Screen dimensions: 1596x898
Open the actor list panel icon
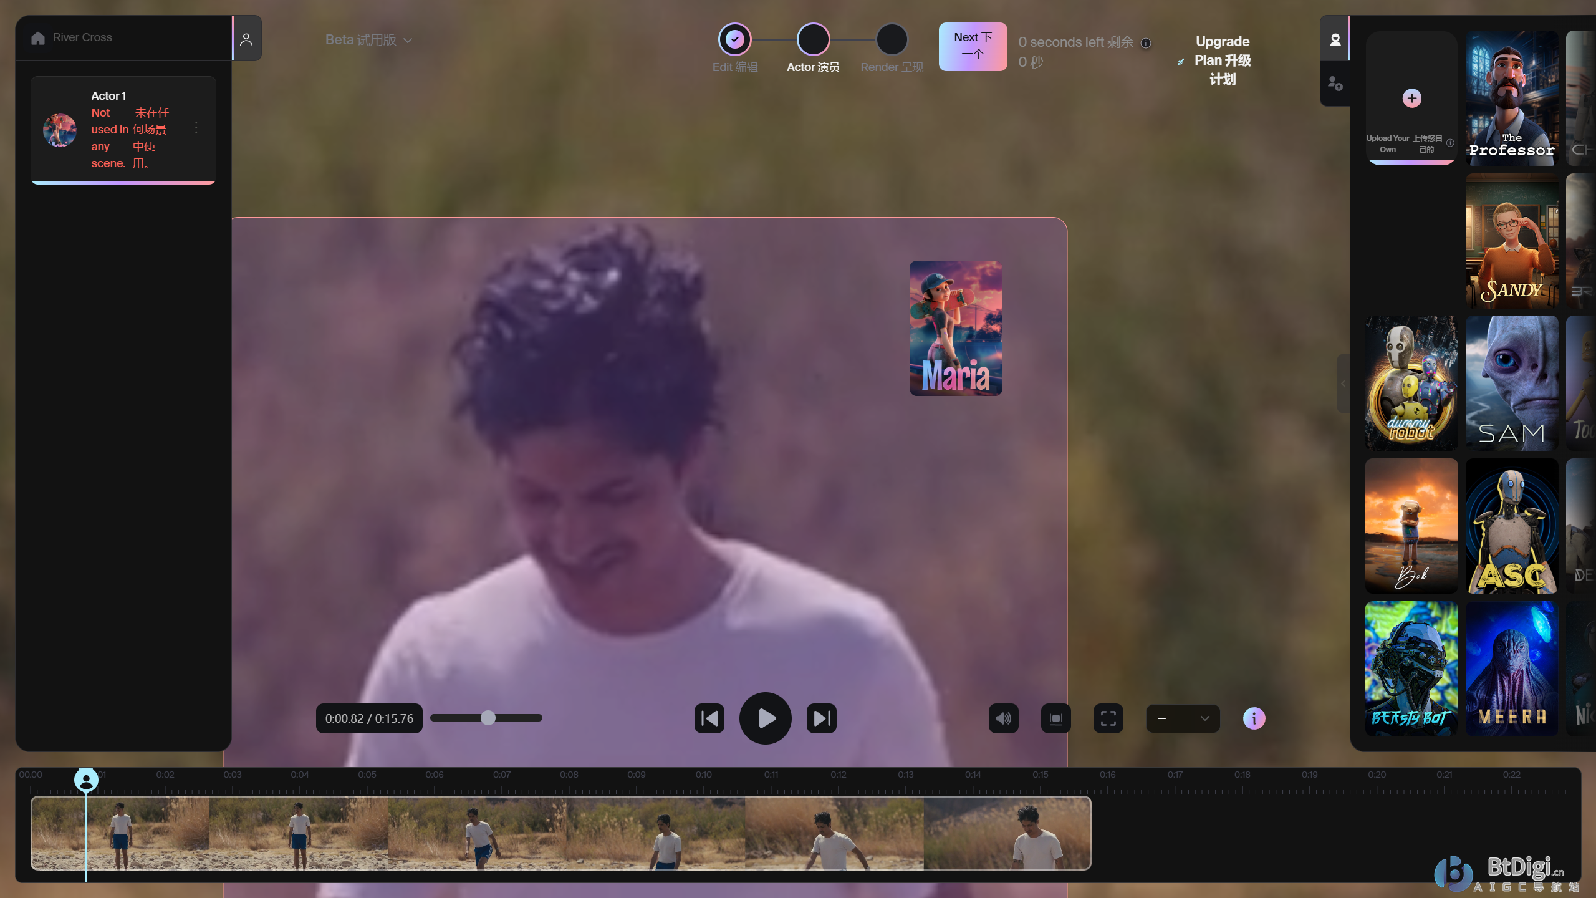click(x=246, y=39)
